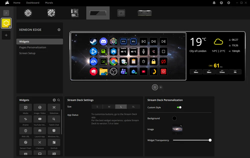This screenshot has width=250, height=158.
Task: Open the EA app icon
Action: pyautogui.click(x=93, y=62)
